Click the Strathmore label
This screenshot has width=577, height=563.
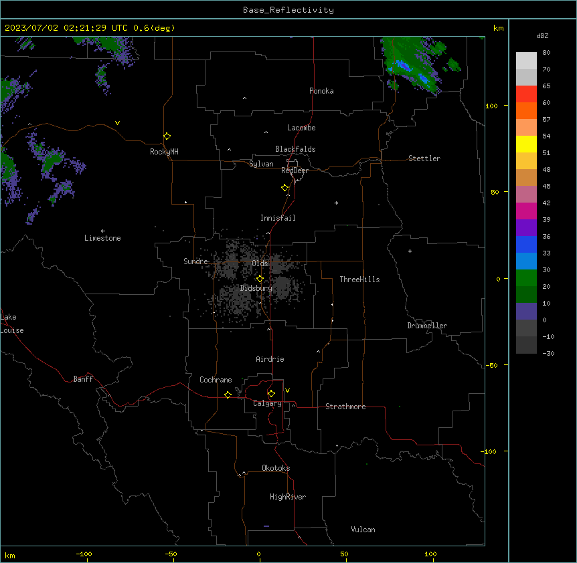(x=345, y=407)
